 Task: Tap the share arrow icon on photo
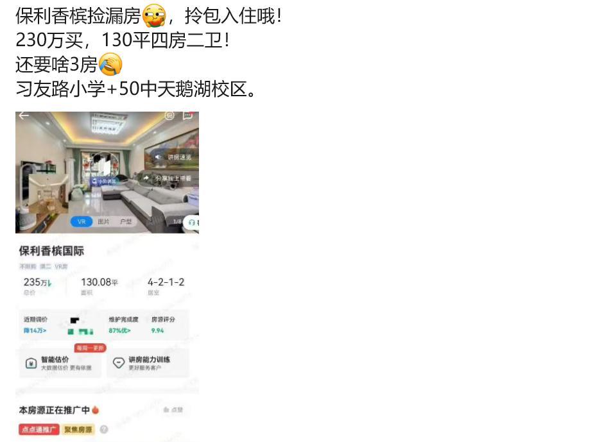[146, 178]
